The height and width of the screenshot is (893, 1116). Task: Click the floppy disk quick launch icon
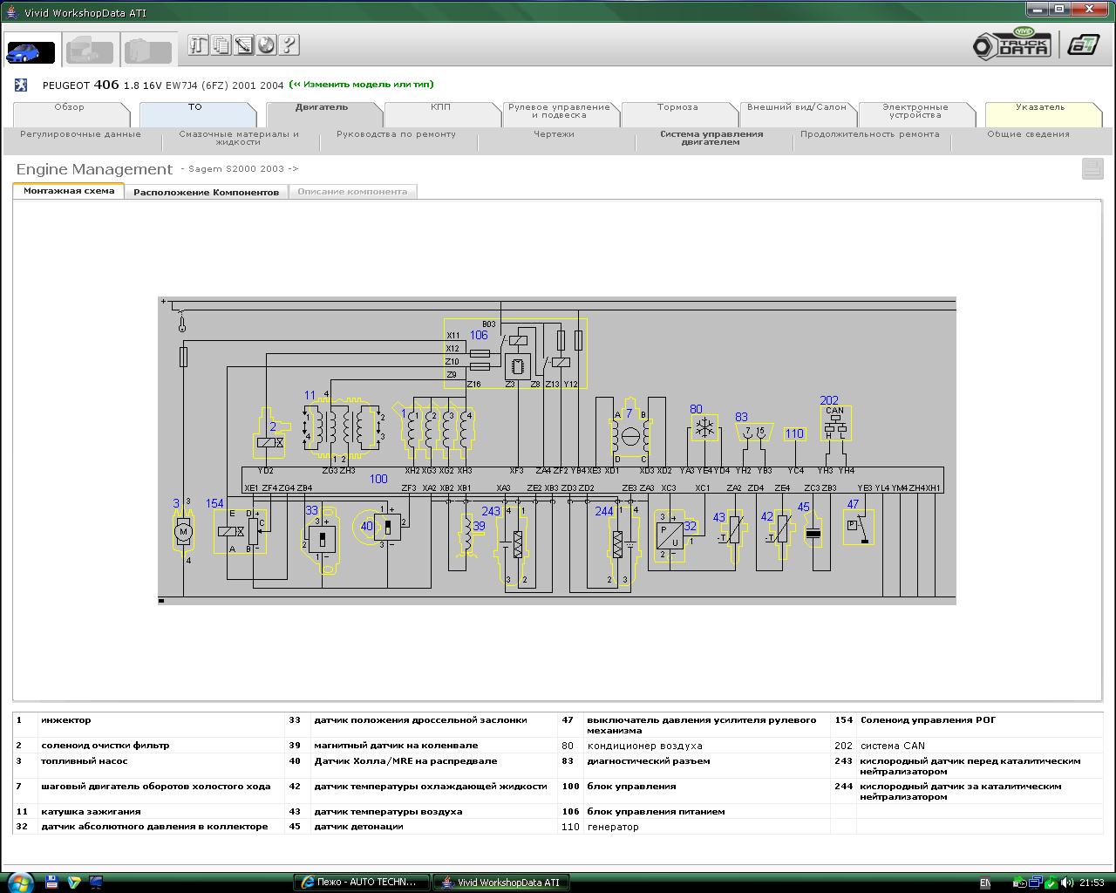[51, 882]
